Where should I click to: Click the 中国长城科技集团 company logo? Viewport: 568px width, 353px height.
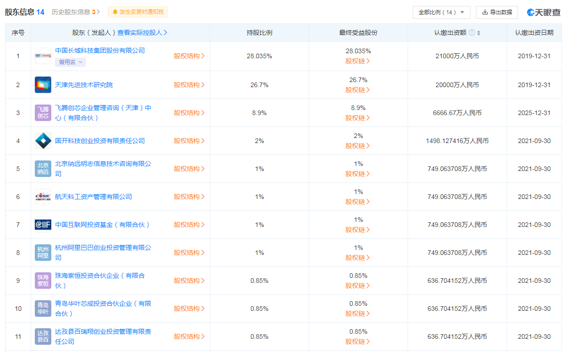tap(43, 56)
